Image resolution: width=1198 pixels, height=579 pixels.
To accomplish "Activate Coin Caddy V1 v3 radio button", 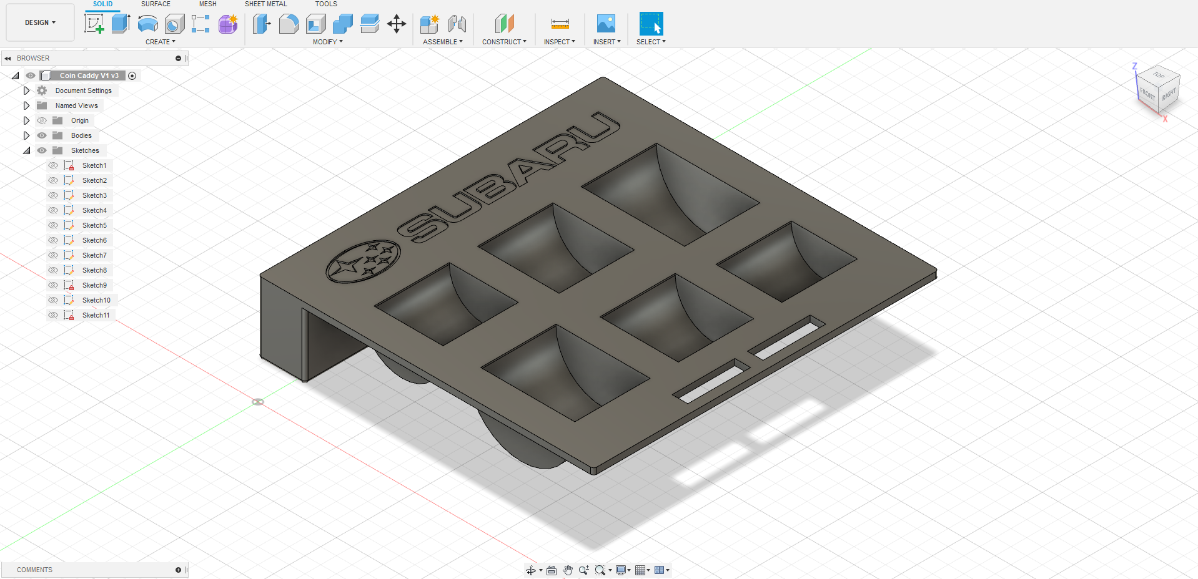I will coord(132,75).
